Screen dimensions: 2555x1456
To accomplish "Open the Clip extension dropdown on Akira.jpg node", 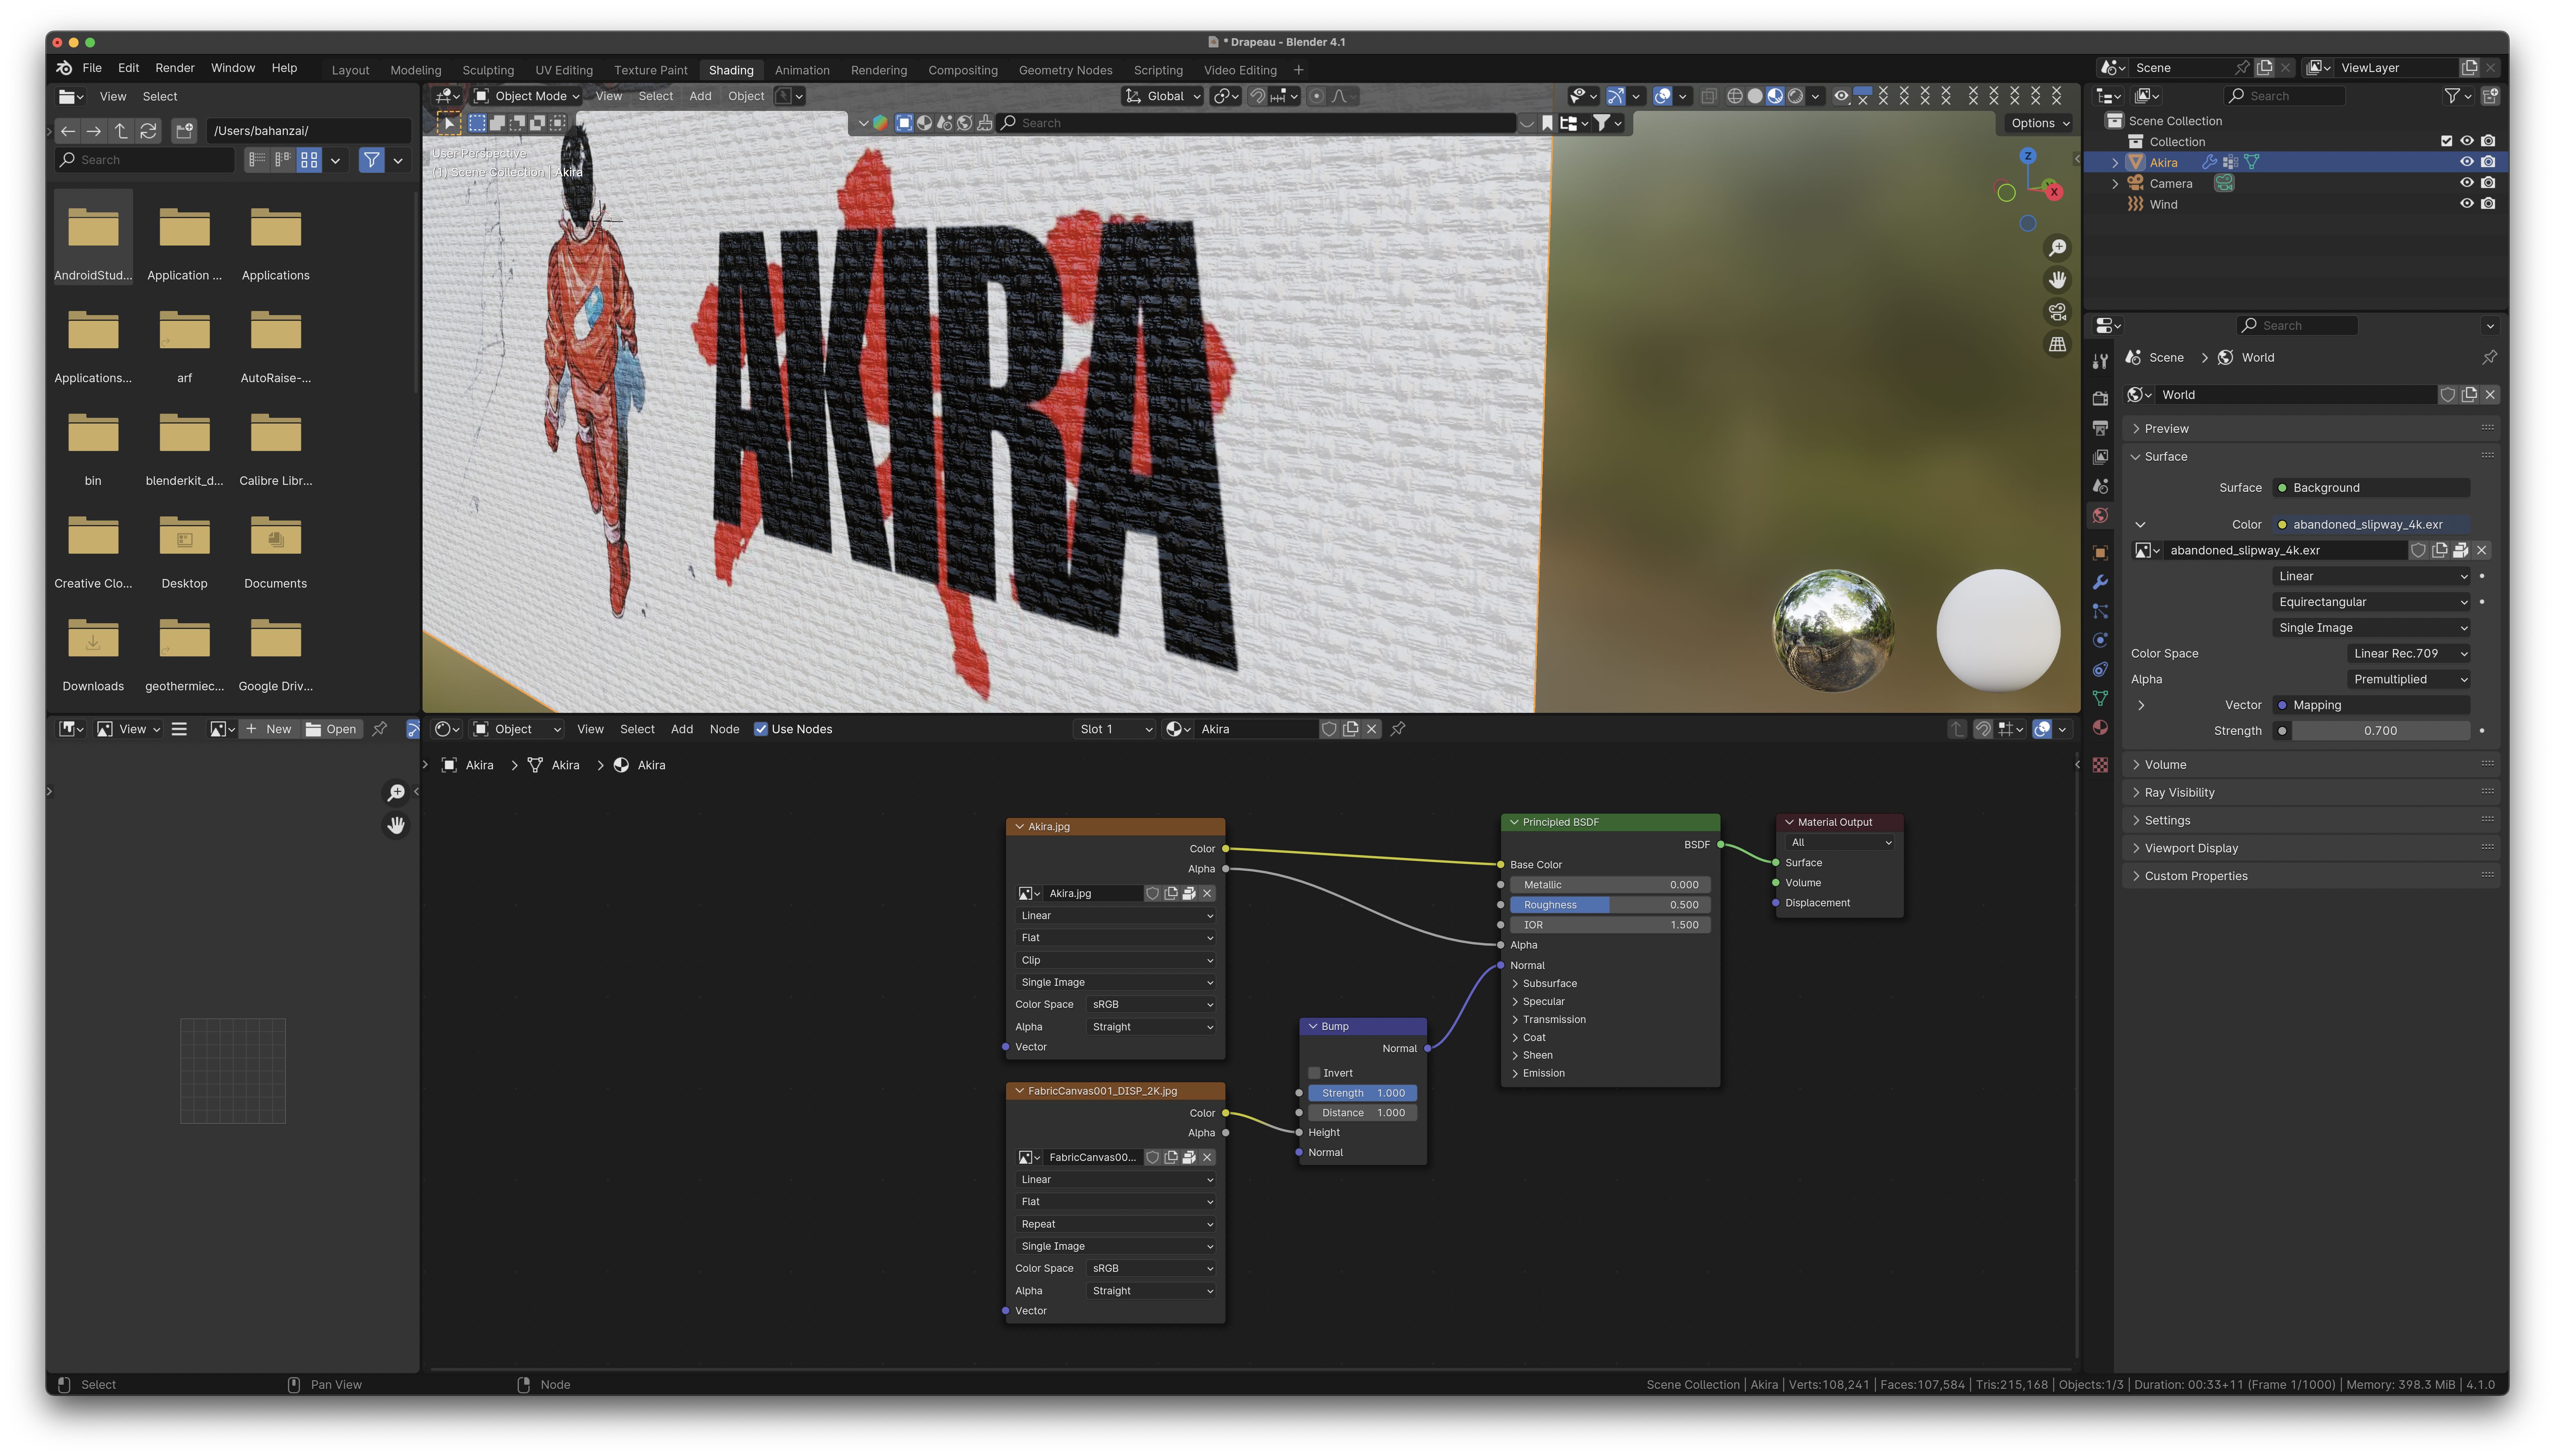I will tap(1115, 960).
